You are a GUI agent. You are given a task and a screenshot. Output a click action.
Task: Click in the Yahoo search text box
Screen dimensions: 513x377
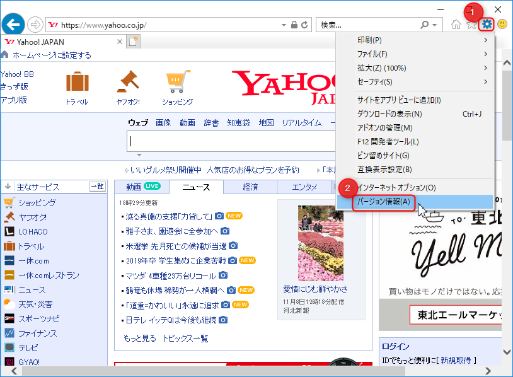[x=231, y=141]
